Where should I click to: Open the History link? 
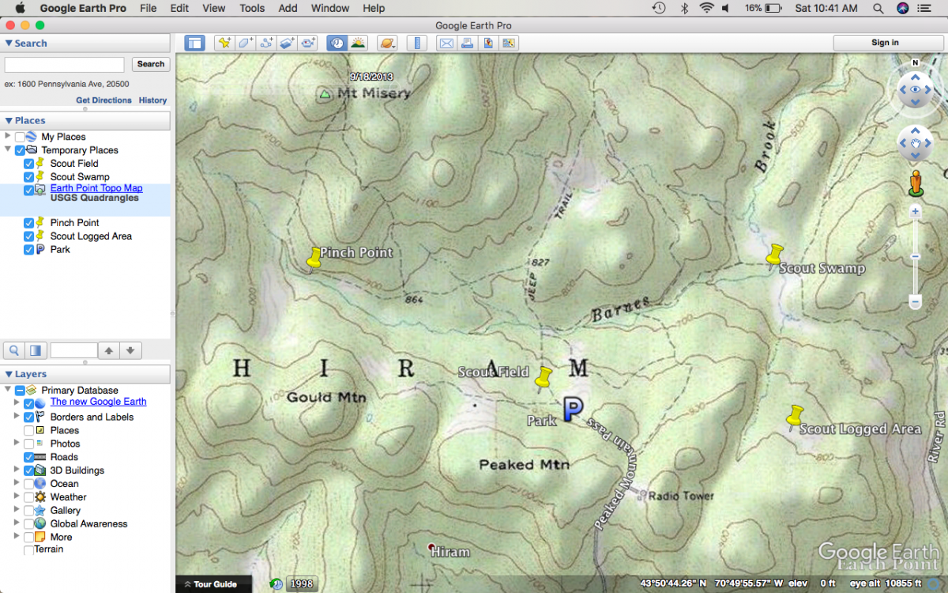point(152,100)
